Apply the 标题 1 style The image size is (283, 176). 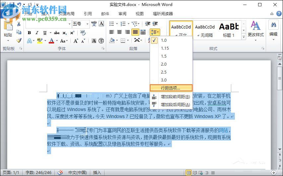(x=229, y=30)
